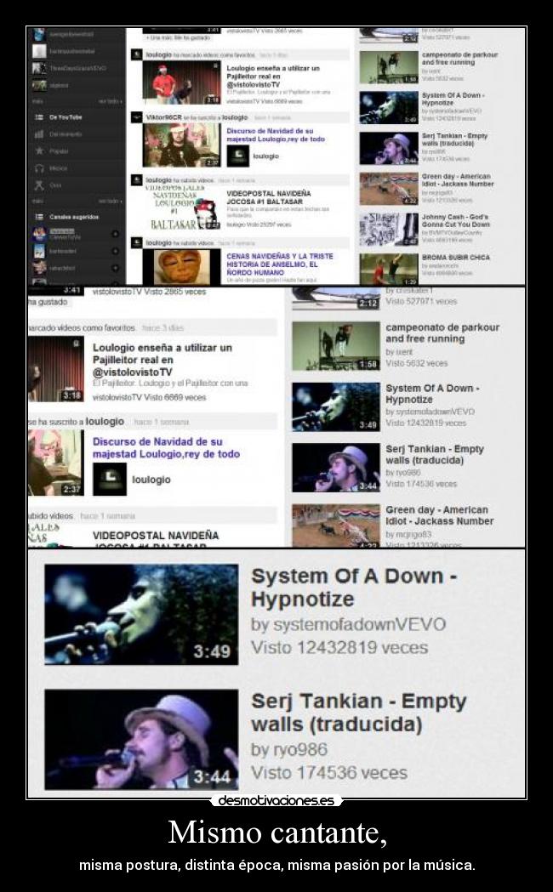Click loulogio avatar beside VIDEOPOSTAL upload row
Screen dimensions: 553x892
(136, 179)
